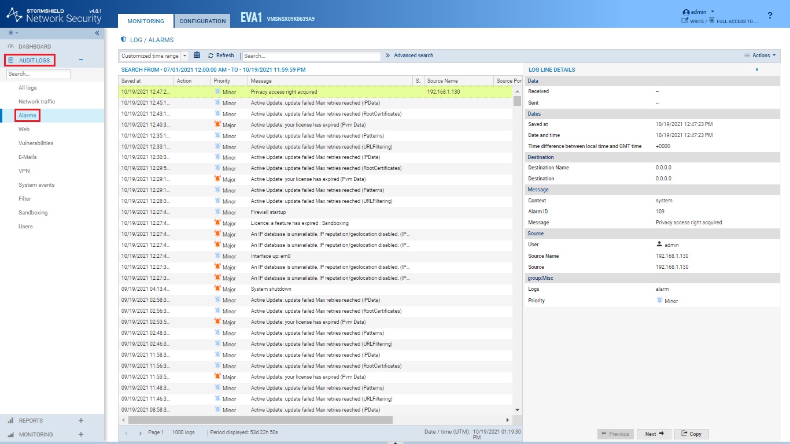
Task: Open the Customized time range dropdown
Action: pos(154,56)
